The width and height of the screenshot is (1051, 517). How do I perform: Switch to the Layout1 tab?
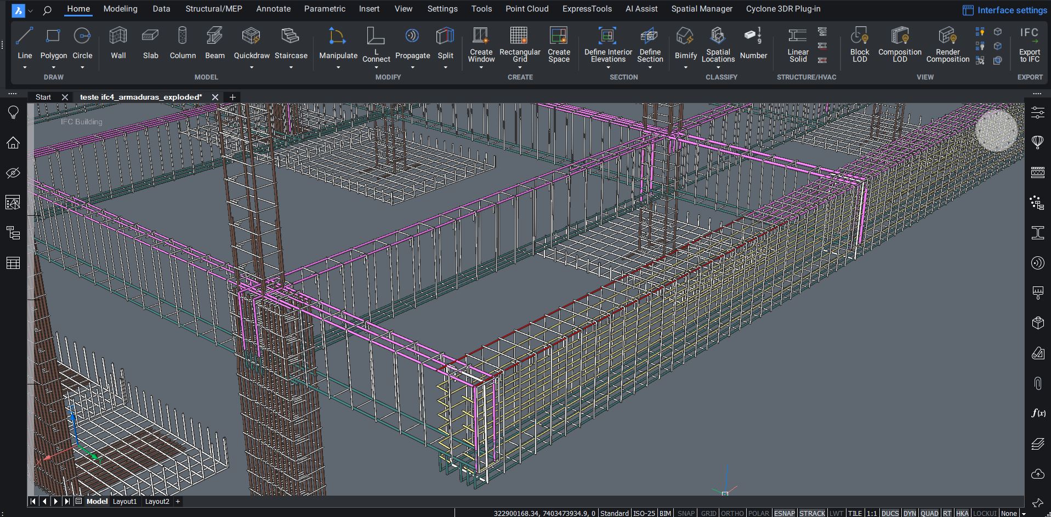124,501
